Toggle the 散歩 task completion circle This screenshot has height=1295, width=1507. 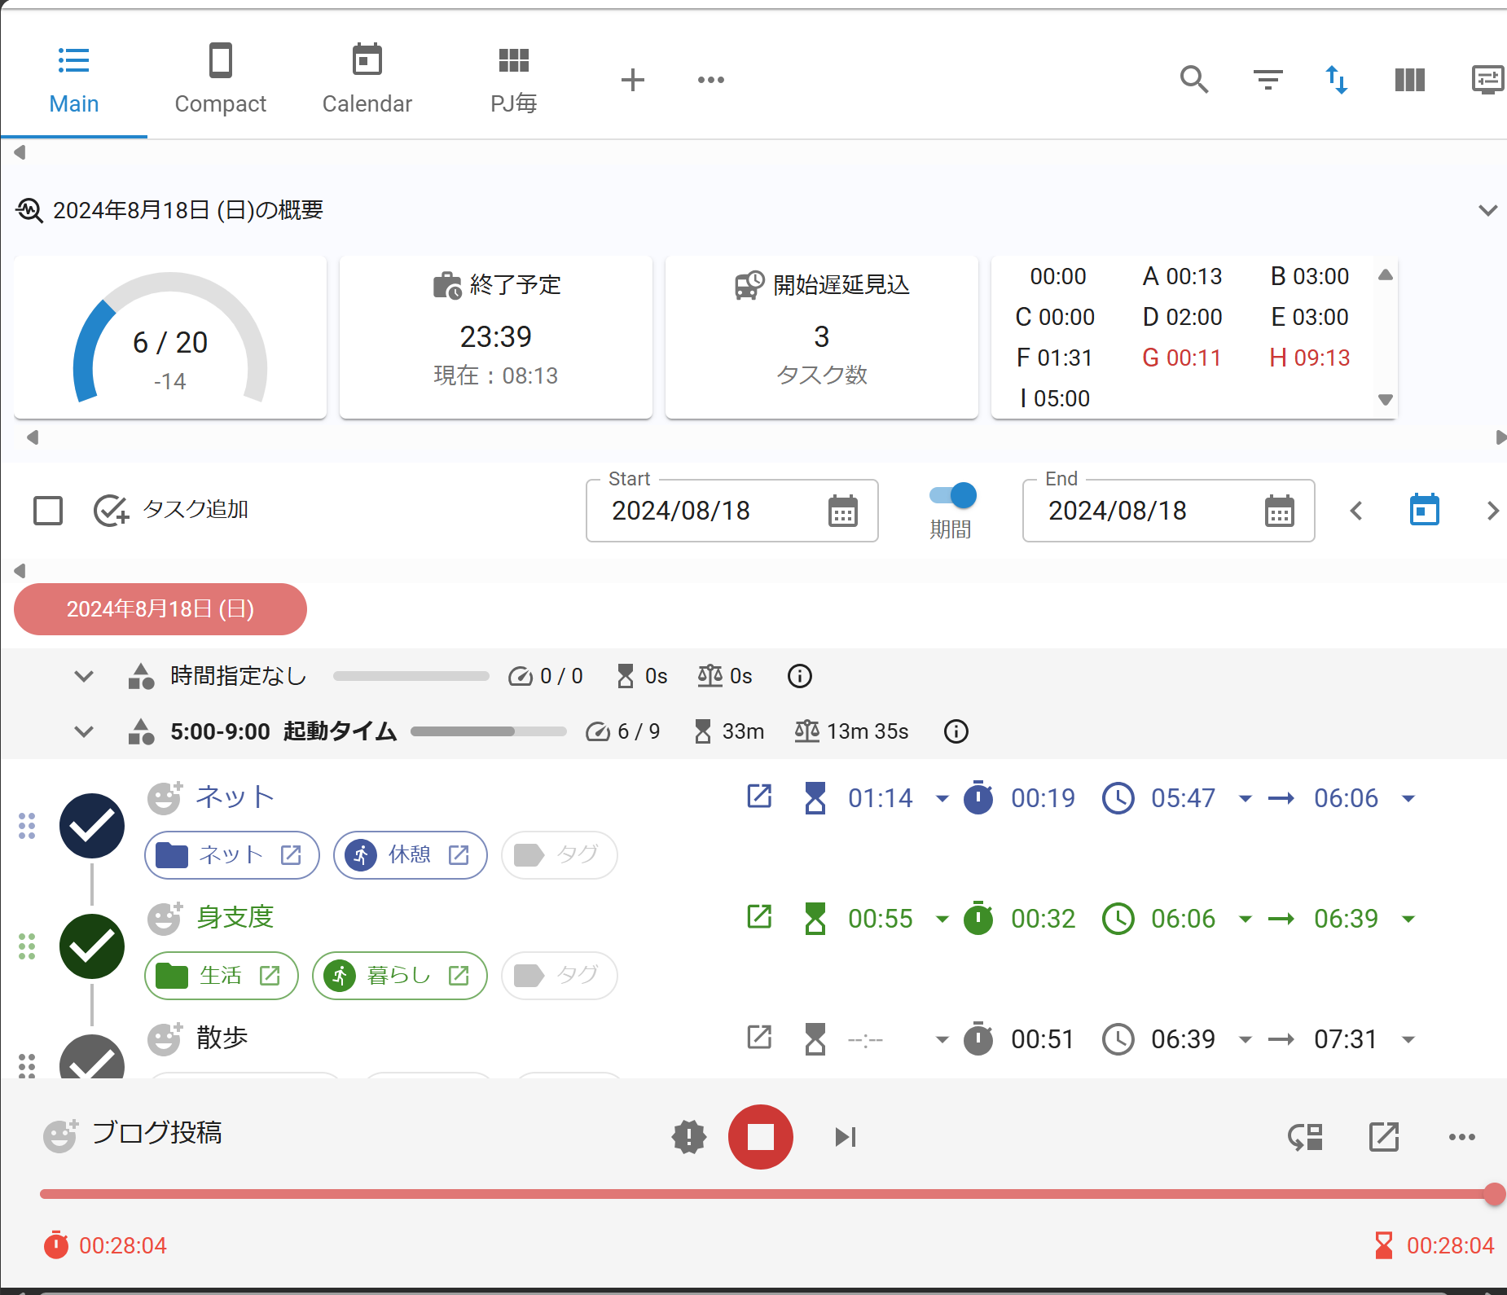point(92,1057)
